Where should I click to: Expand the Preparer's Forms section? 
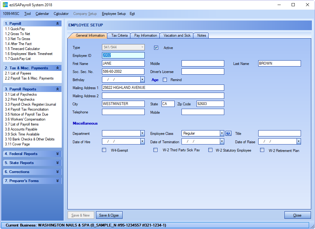57,181
